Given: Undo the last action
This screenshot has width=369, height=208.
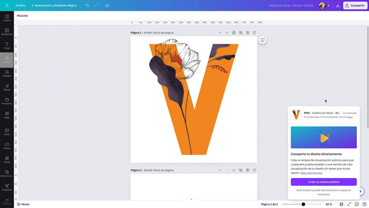Looking at the screenshot, I should 87,5.
